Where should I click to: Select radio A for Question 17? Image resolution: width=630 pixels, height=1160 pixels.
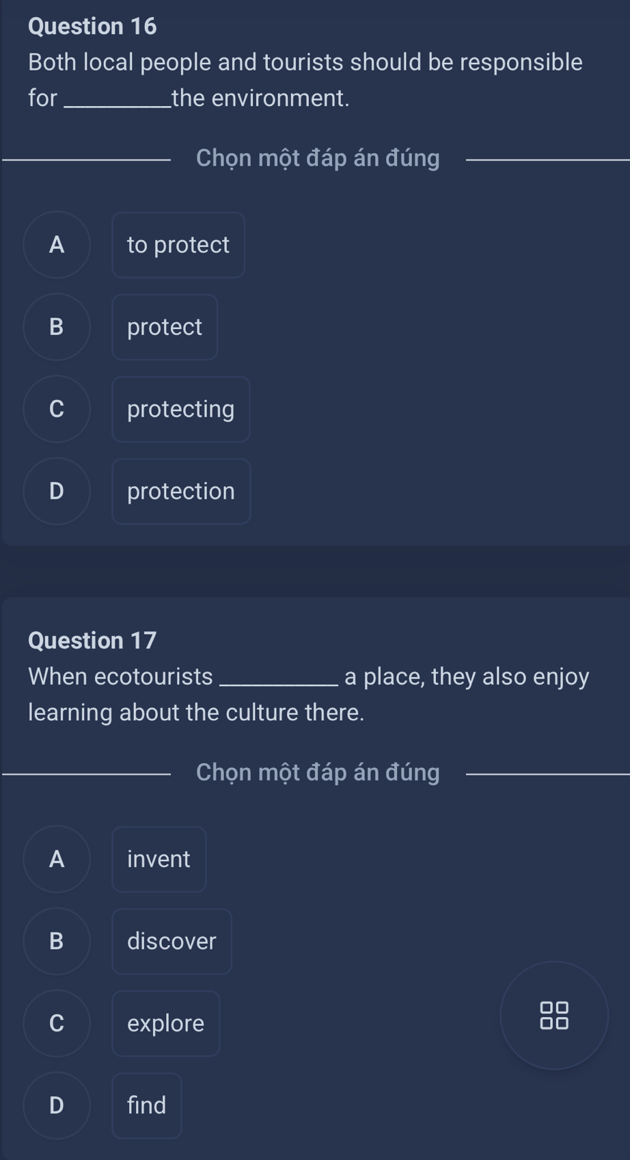point(57,859)
